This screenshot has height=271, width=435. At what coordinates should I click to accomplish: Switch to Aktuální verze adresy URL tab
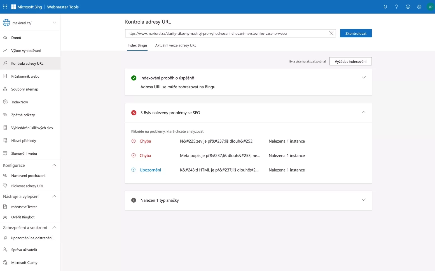coord(176,45)
